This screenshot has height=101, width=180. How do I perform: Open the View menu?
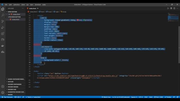23,5
